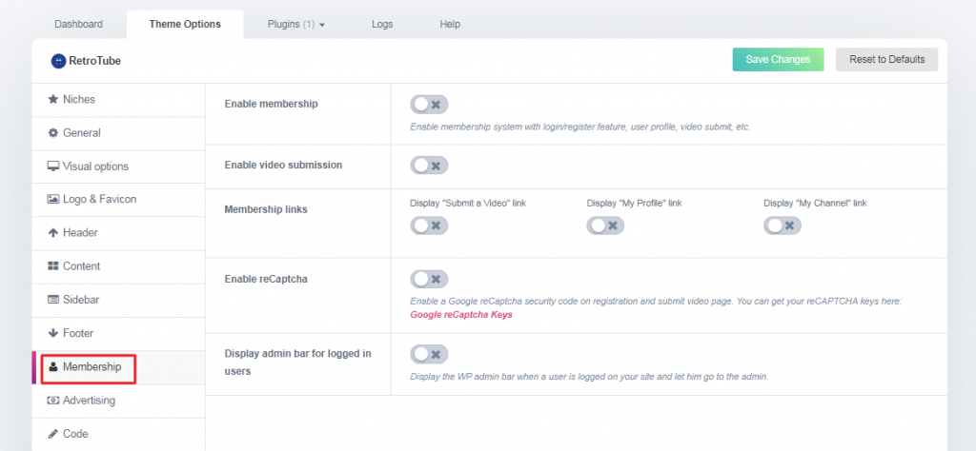The width and height of the screenshot is (976, 451).
Task: Expand the Plugins (1) dropdown menu
Action: coord(296,24)
